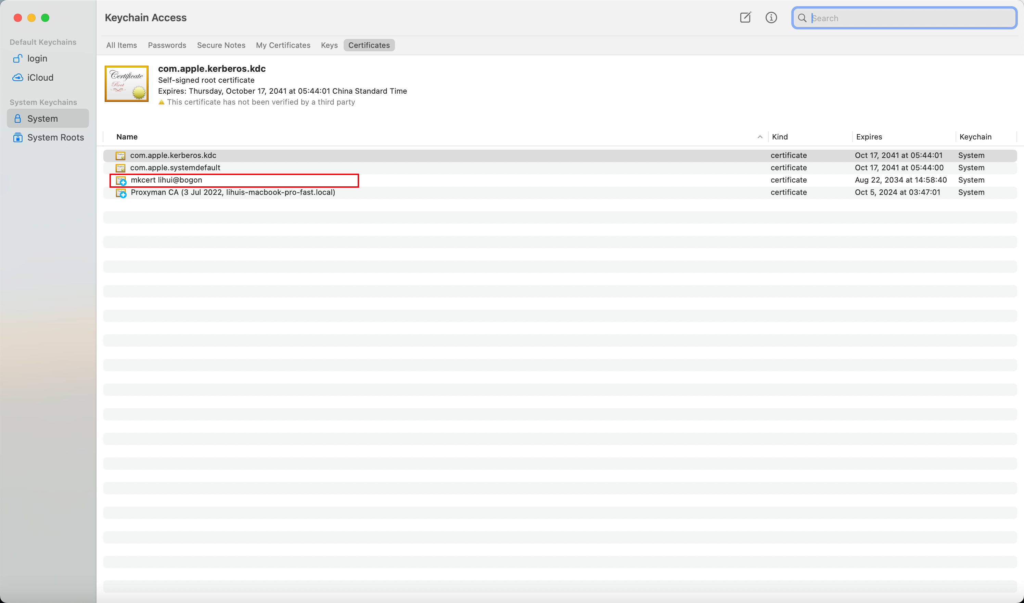Zoom the window with the green button
This screenshot has height=603, width=1024.
point(45,17)
